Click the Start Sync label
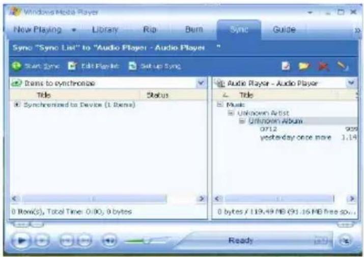This screenshot has height=257, width=364. coord(42,66)
